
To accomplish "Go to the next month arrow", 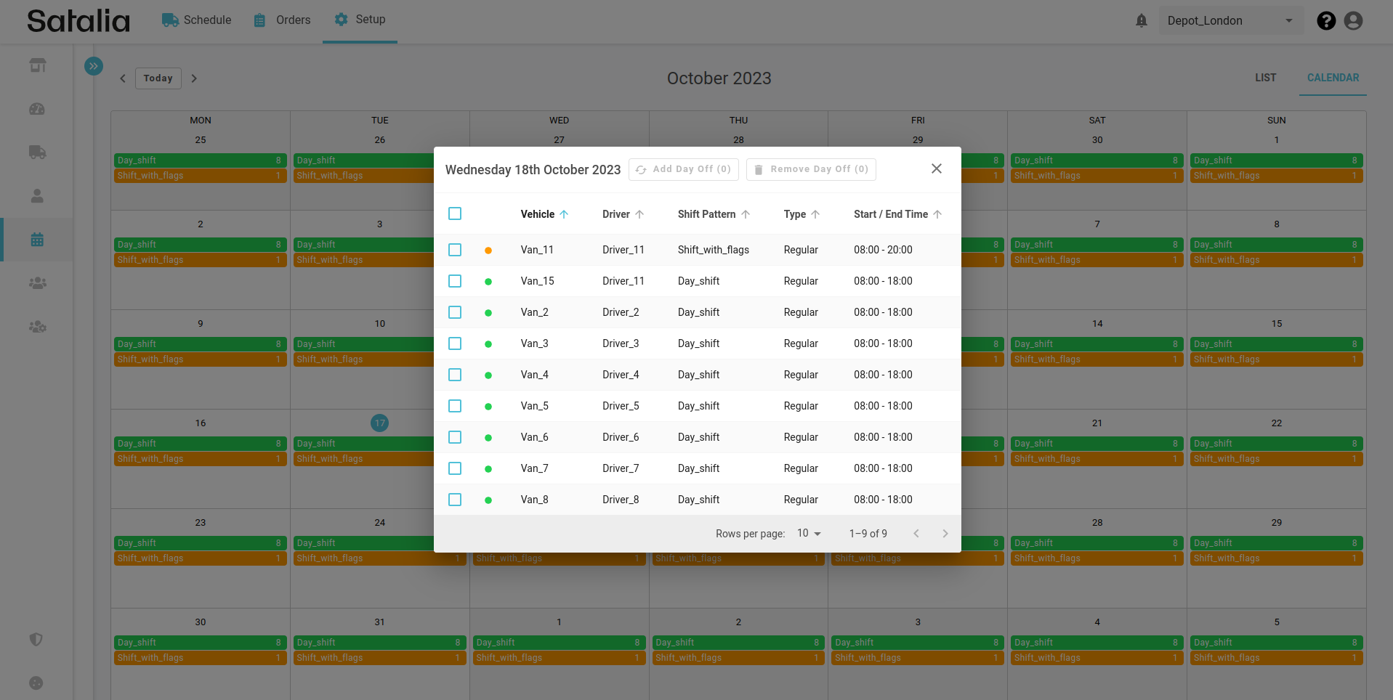I will 194,78.
